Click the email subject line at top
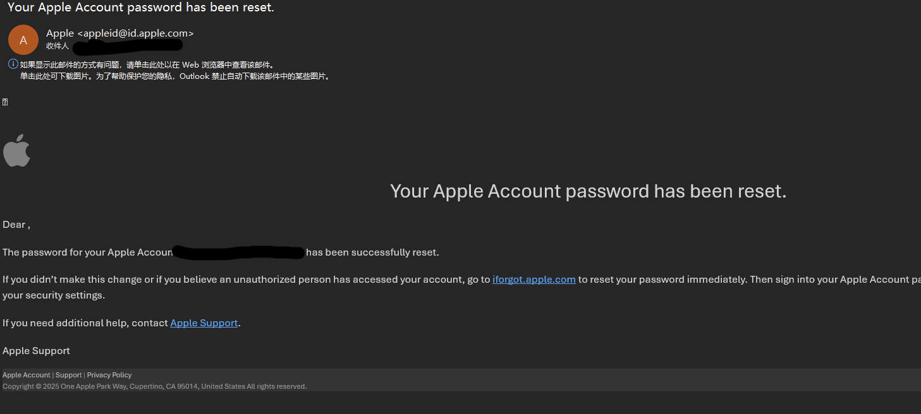The image size is (921, 414). tap(141, 8)
